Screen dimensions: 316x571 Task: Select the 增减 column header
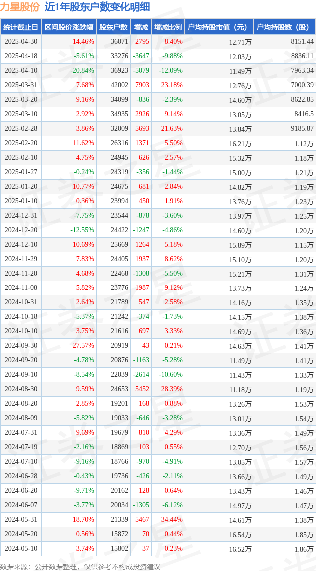click(x=141, y=27)
